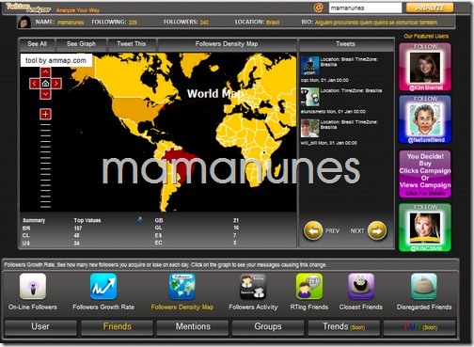The width and height of the screenshot is (474, 347).
Task: Click the map zoom level slider
Action: click(x=45, y=166)
